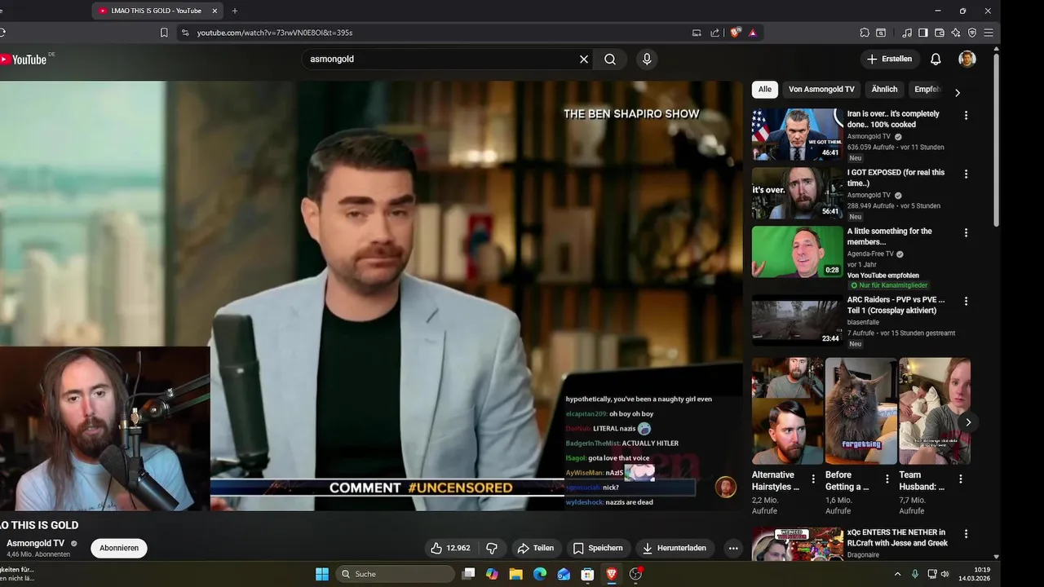Open more actions menu below video
The height and width of the screenshot is (587, 1044).
[733, 548]
